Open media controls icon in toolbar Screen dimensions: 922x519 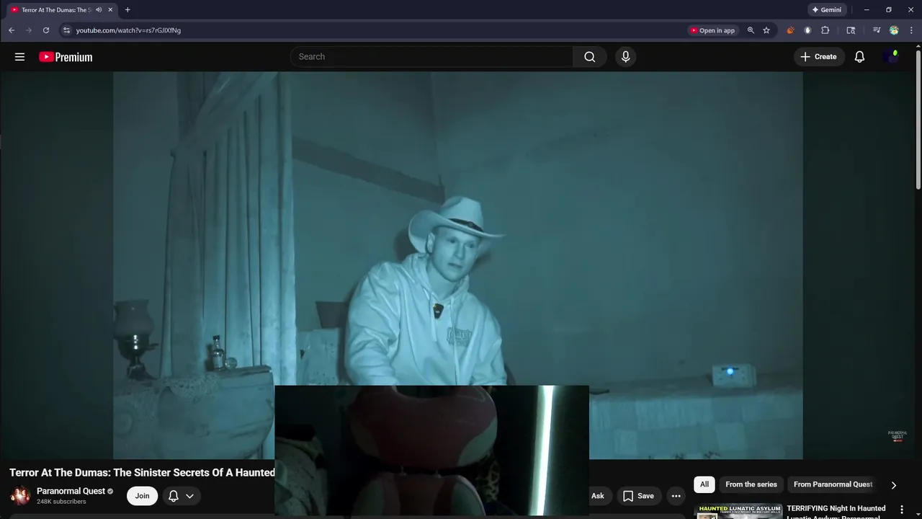coord(877,30)
